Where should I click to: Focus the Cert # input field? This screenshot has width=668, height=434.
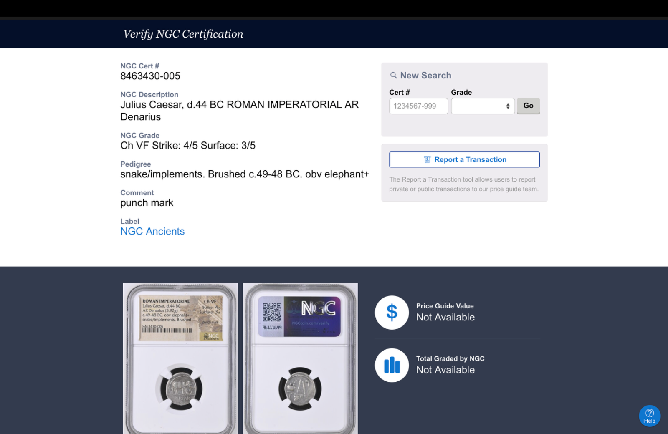[x=418, y=106]
